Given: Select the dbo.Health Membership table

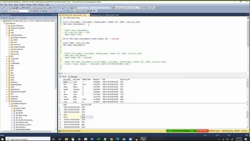Looking at the screenshot, I should [x=24, y=120].
